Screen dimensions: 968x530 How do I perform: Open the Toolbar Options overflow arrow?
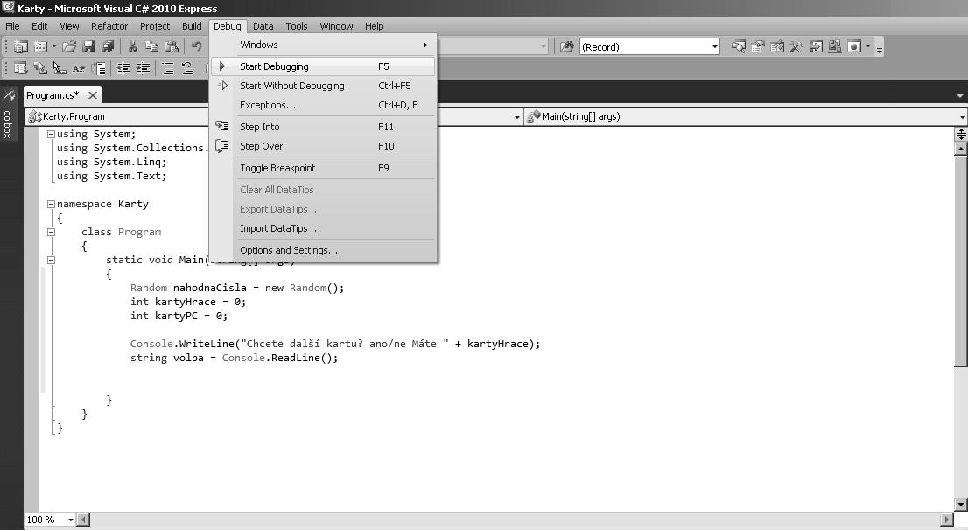coord(880,47)
